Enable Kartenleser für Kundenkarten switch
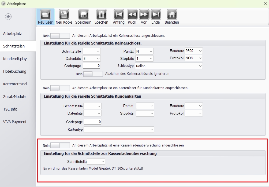Image resolution: width=269 pixels, height=187 pixels. tap(60, 88)
